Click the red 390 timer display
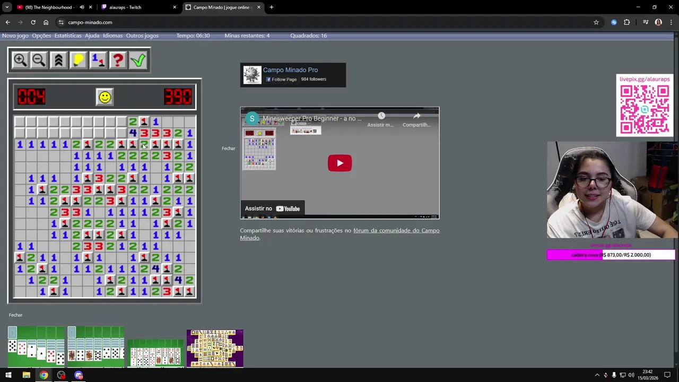The height and width of the screenshot is (382, 679). [x=178, y=97]
